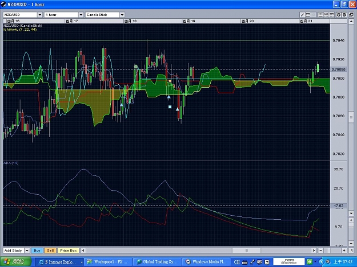Click the 四月 19 date label
This screenshot has width=357, height=267.
(x=189, y=21)
